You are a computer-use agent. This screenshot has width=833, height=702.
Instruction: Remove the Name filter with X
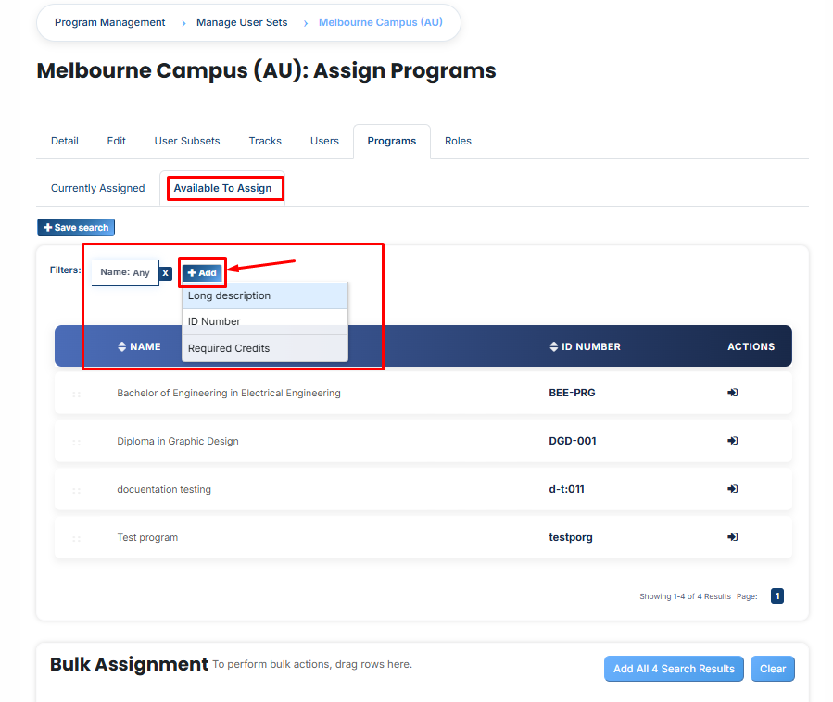pyautogui.click(x=166, y=273)
